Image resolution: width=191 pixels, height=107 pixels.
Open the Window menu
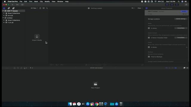point(60,1)
